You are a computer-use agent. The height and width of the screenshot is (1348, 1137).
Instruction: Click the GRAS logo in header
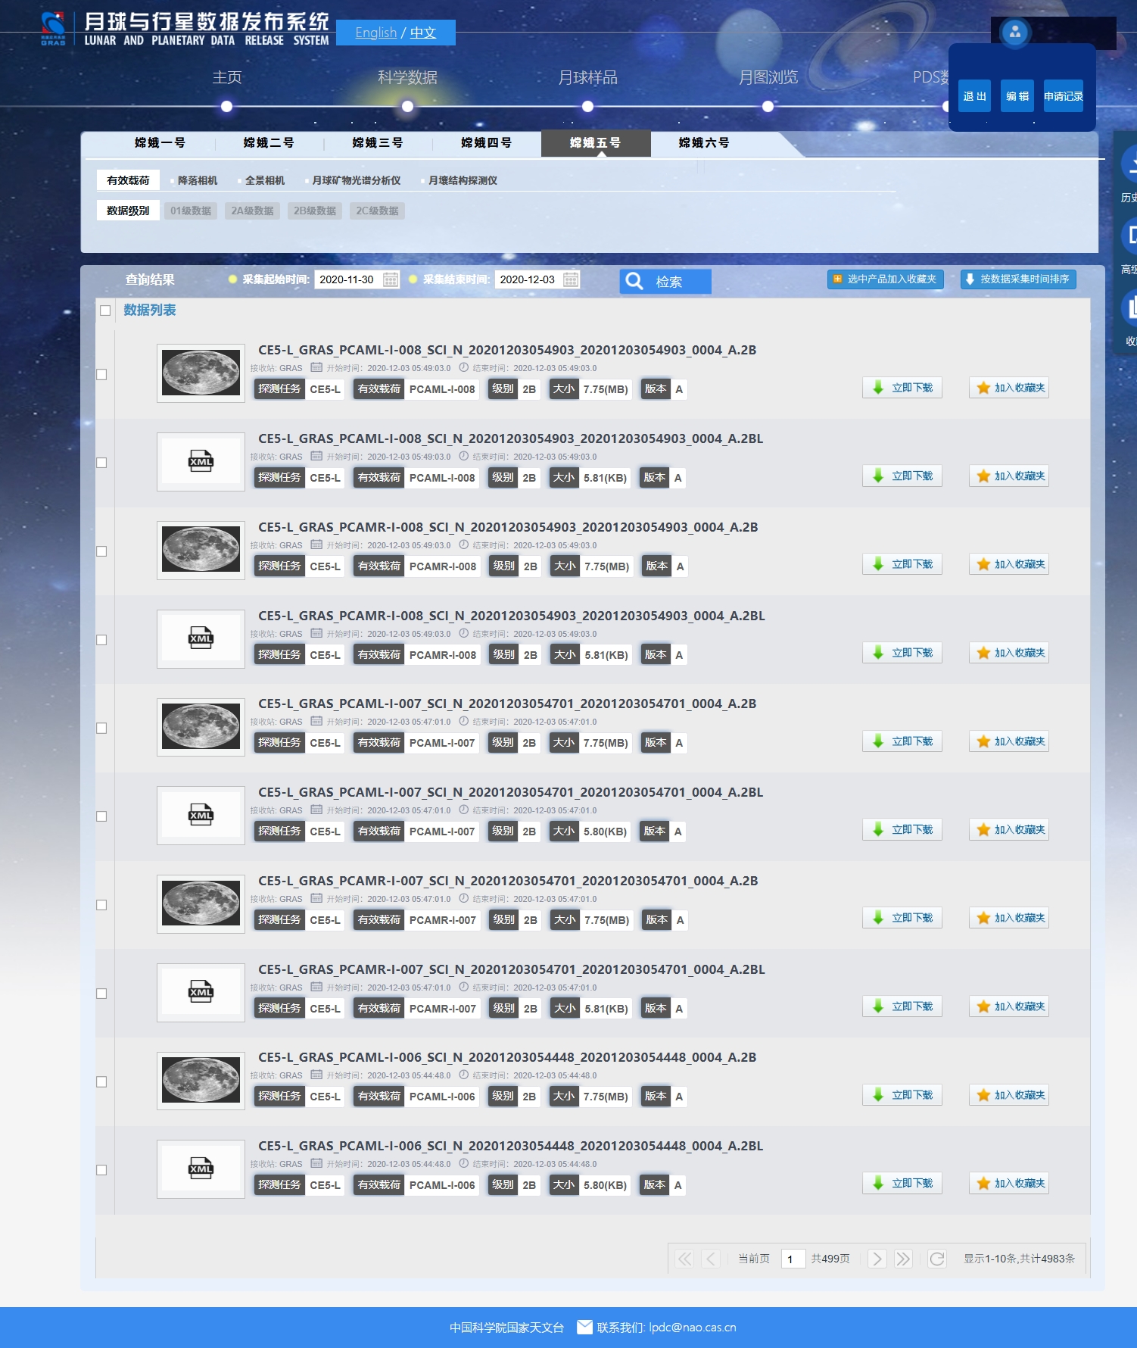pyautogui.click(x=53, y=29)
